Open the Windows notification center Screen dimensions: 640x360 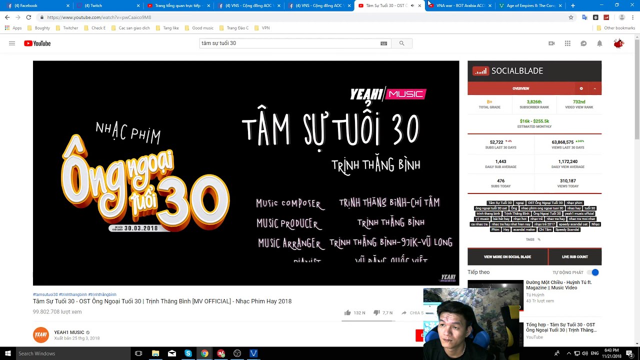click(x=629, y=353)
